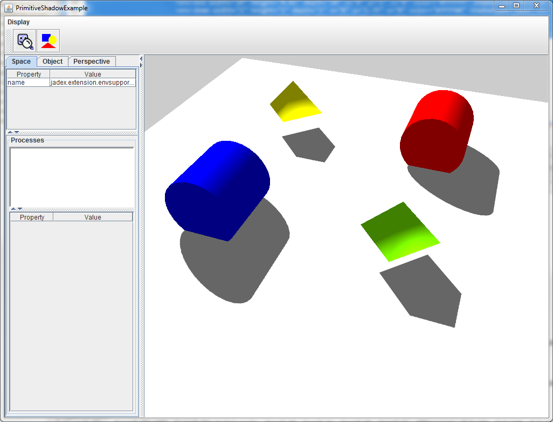
Task: Click the Java icon in title bar
Action: point(9,8)
